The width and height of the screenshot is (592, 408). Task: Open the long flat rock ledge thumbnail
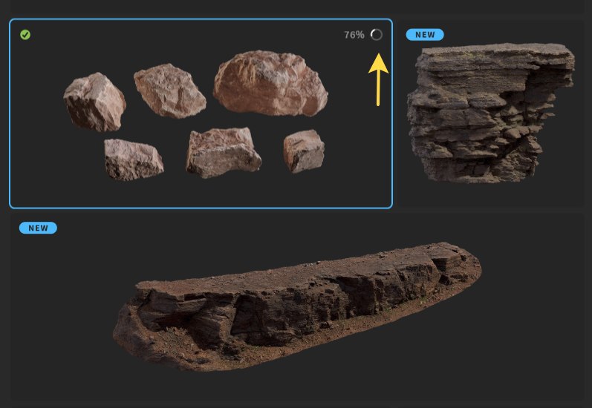pyautogui.click(x=297, y=306)
